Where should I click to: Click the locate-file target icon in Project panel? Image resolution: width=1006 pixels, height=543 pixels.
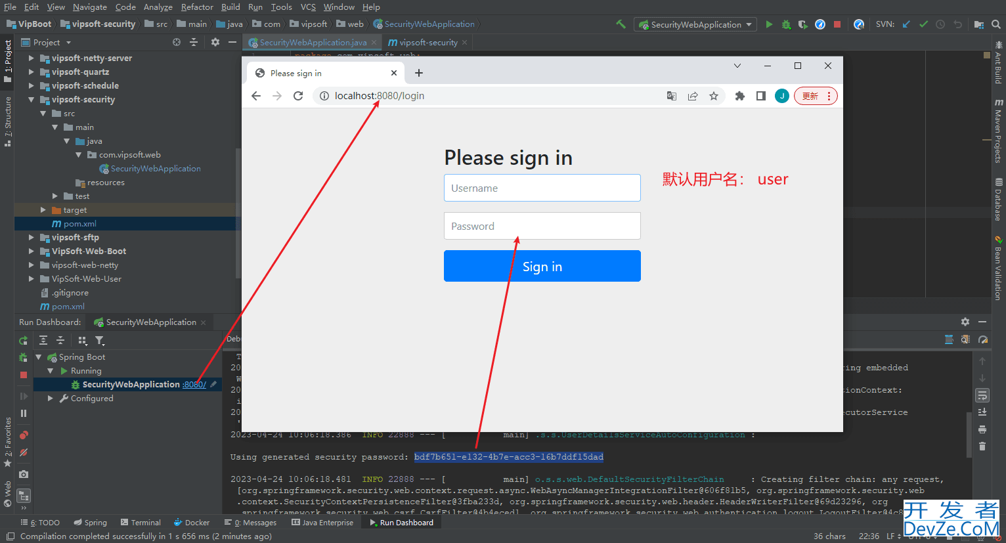coord(177,42)
